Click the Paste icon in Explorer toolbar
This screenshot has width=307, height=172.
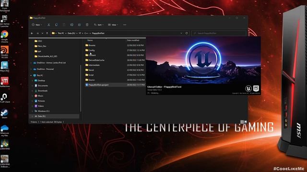coord(64,25)
